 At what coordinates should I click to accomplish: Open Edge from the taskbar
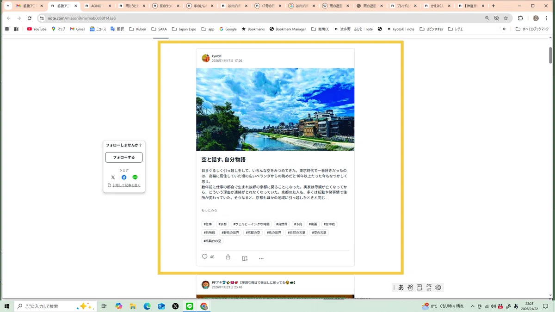(x=147, y=306)
